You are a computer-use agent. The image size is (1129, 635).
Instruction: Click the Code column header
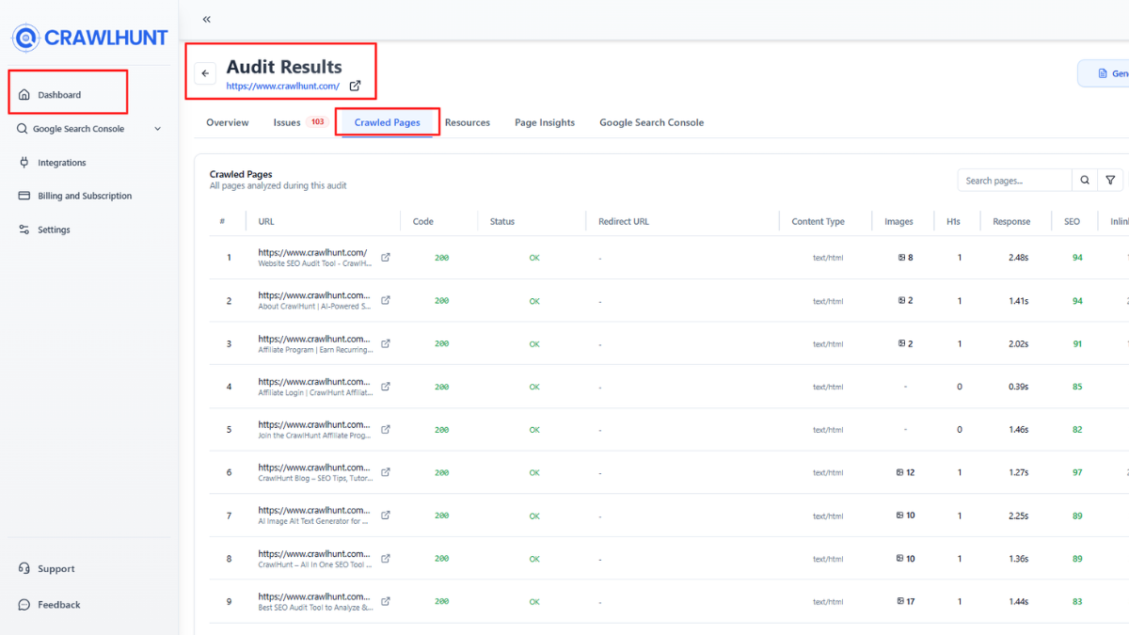click(423, 222)
